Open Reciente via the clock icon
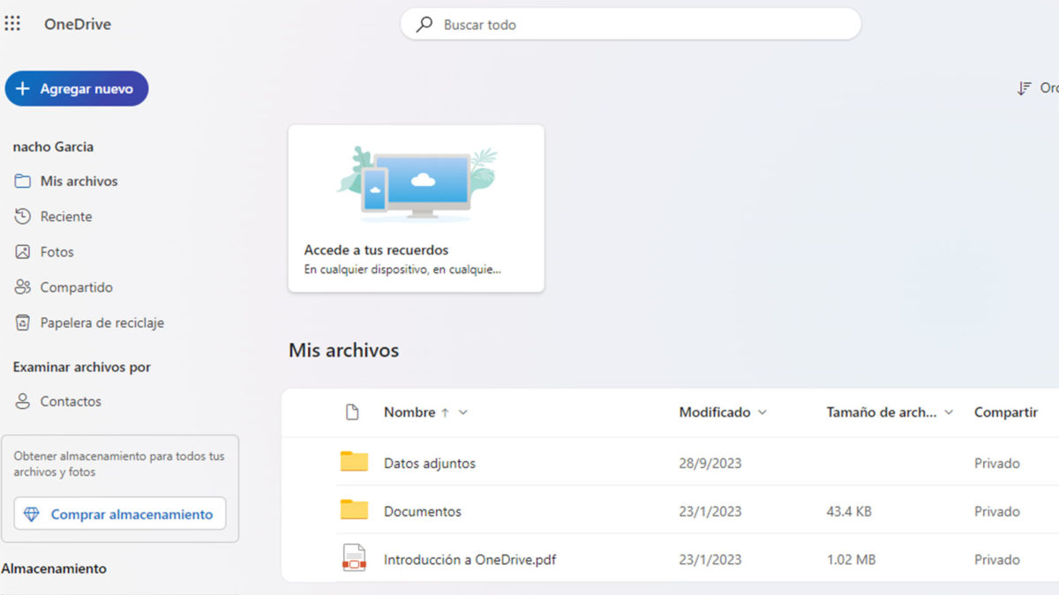 [x=22, y=216]
